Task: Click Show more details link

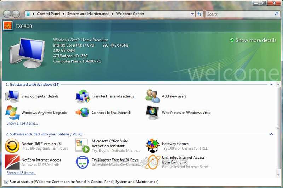Action: [256, 40]
